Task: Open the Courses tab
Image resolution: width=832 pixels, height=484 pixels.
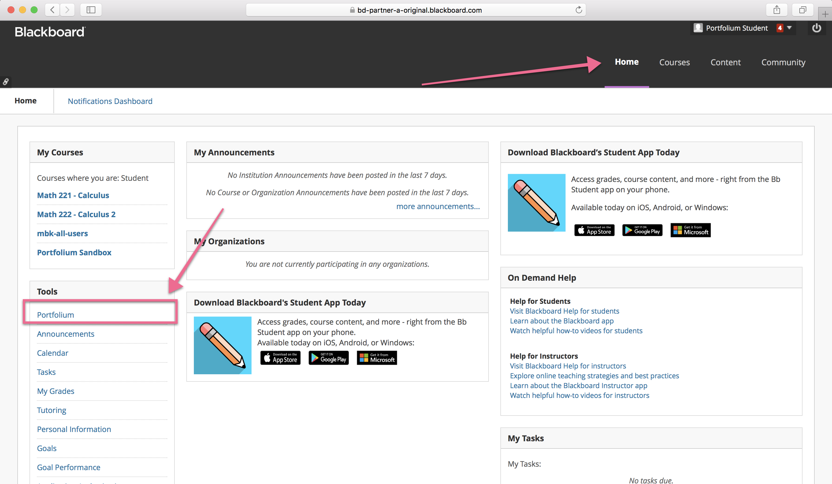Action: click(x=674, y=62)
